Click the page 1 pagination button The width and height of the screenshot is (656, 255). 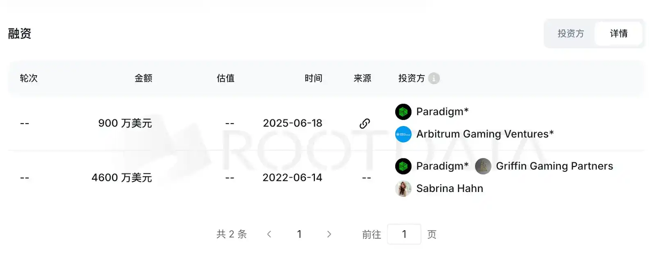click(299, 234)
